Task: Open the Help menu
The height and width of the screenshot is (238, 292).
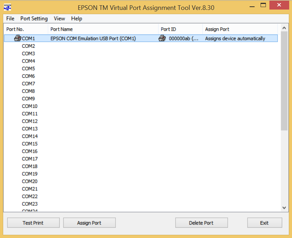Action: (77, 18)
